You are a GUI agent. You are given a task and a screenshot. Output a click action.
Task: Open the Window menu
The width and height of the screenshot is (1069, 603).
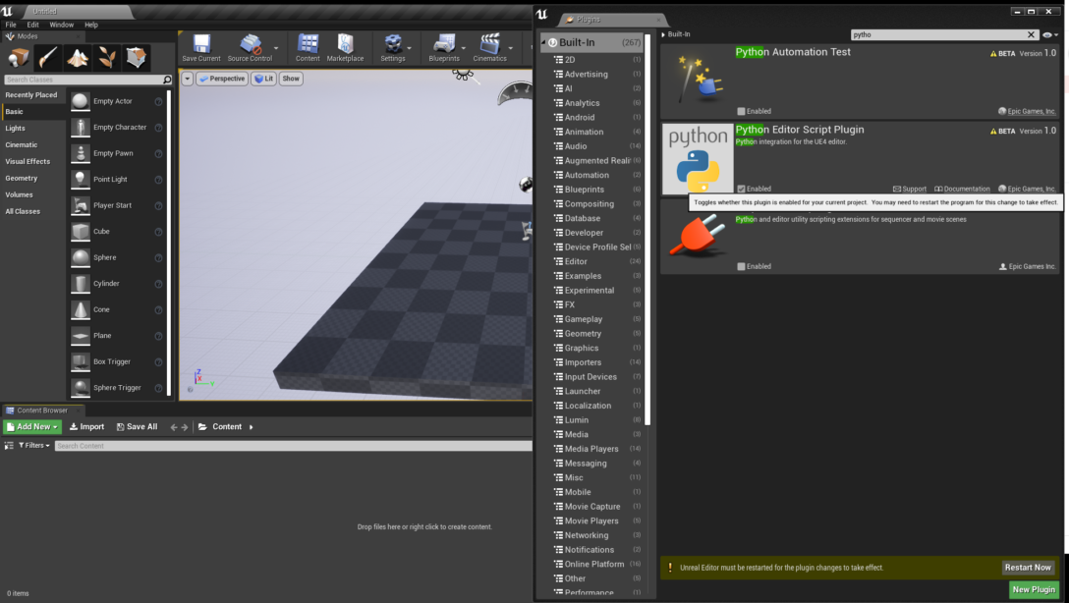[x=61, y=24]
